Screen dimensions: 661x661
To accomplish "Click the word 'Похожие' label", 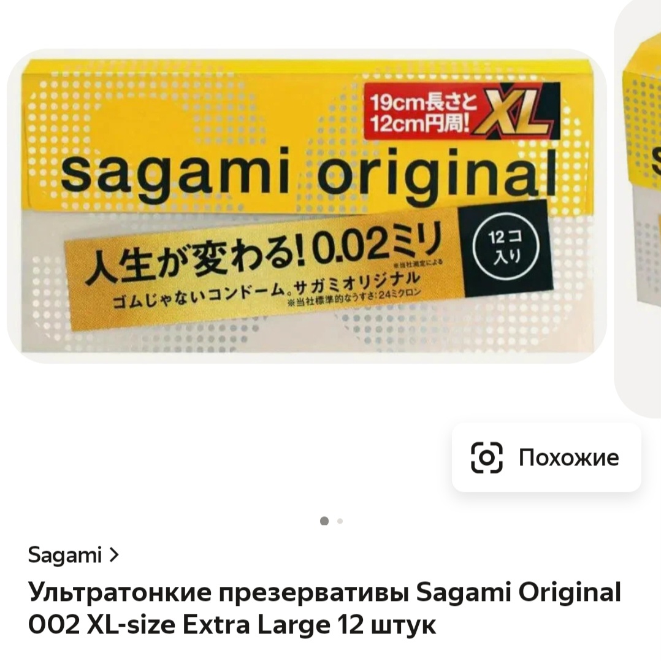I will coord(568,458).
